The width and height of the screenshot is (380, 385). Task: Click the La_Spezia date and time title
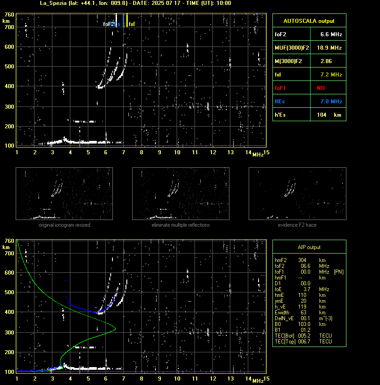(135, 3)
